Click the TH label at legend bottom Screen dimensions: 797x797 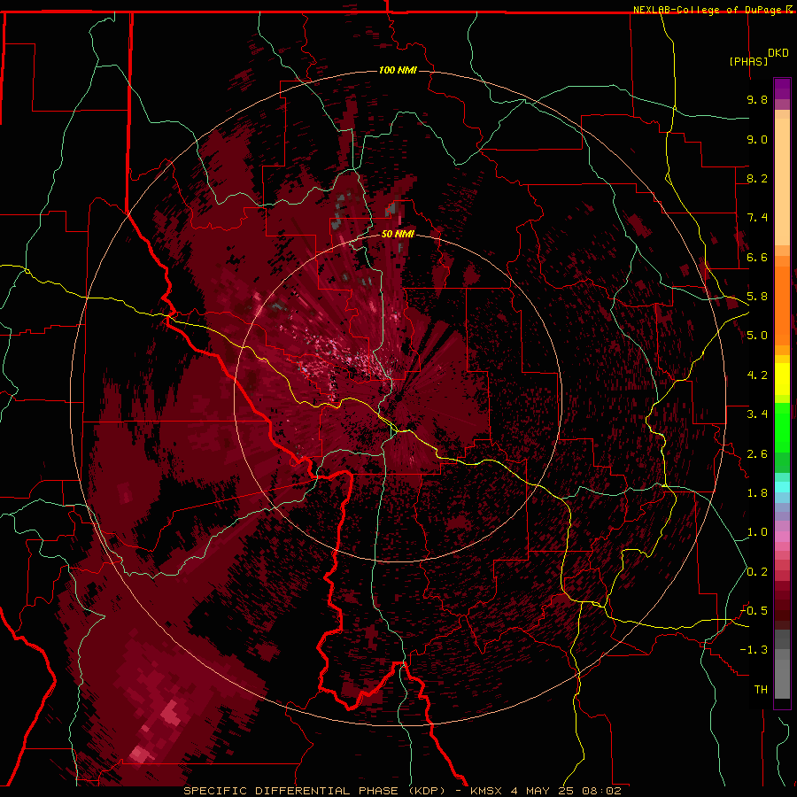click(761, 690)
